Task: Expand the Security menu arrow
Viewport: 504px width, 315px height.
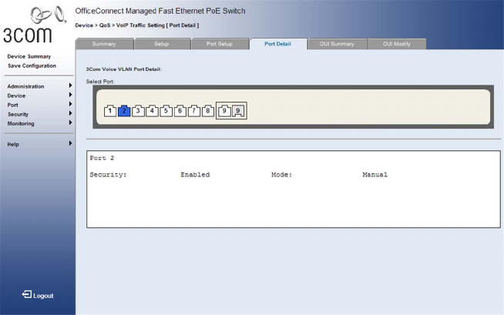Action: point(70,113)
